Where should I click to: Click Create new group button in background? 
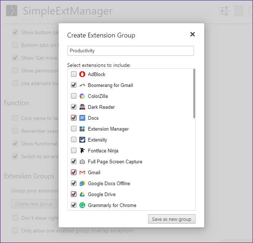point(34,204)
